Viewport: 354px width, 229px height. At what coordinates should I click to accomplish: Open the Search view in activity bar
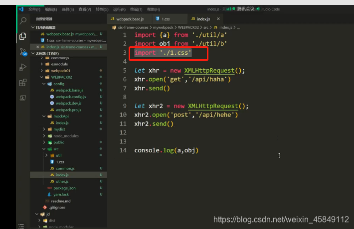[x=23, y=20]
